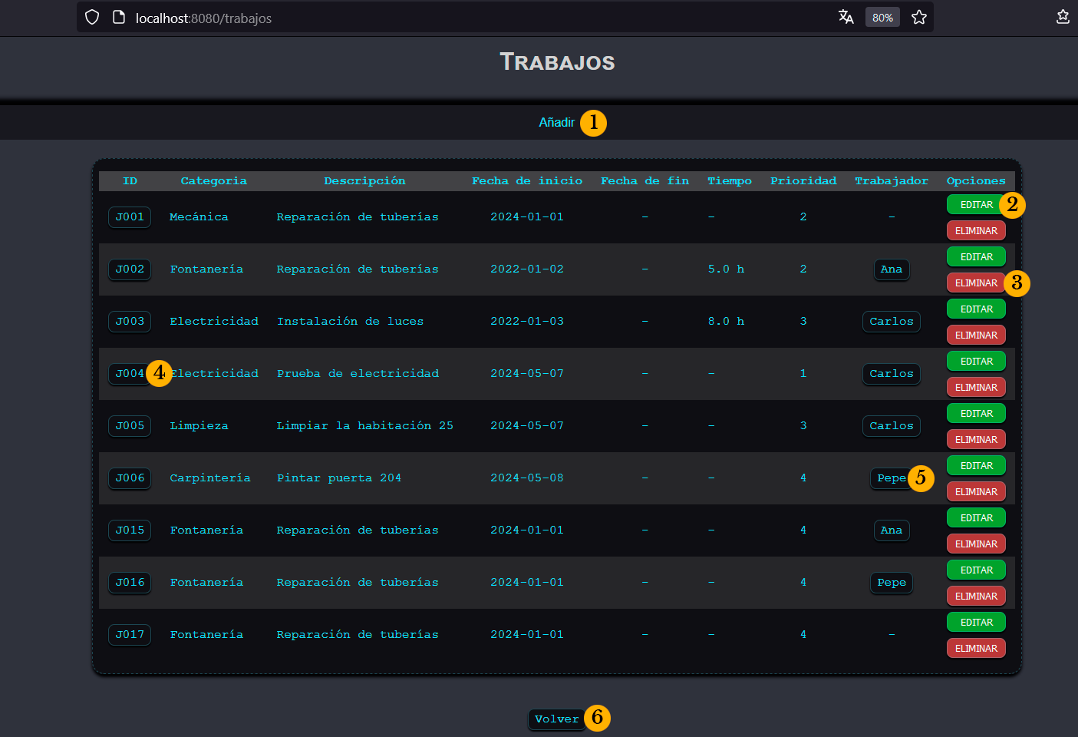Click the Prioridad column header
The image size is (1078, 737).
[x=803, y=181]
